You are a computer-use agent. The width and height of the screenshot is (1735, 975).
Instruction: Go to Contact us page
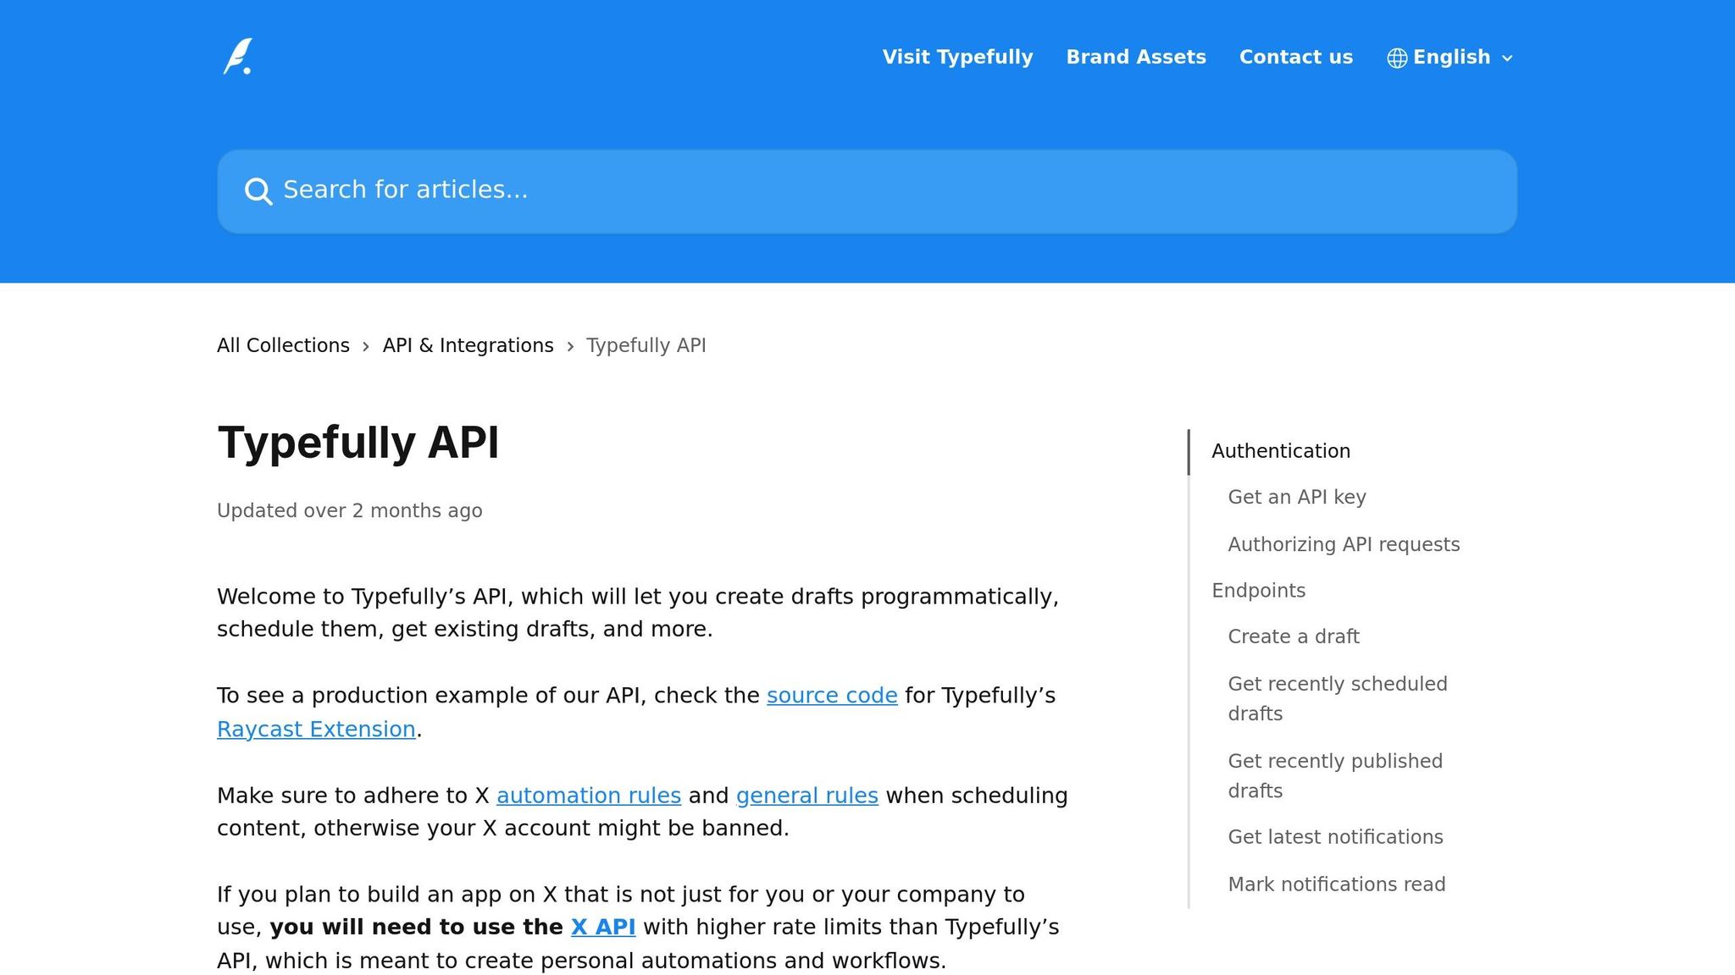tap(1295, 57)
